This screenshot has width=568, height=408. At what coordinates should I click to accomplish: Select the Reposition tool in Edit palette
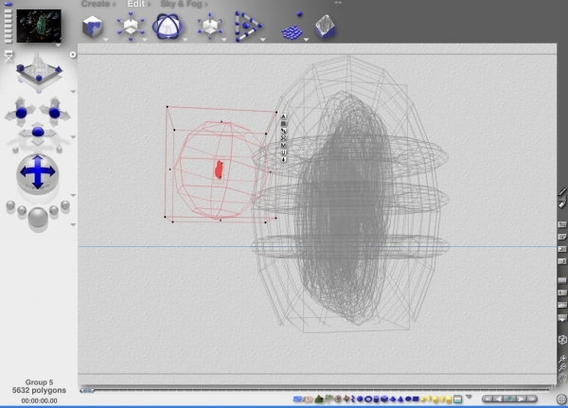point(209,27)
